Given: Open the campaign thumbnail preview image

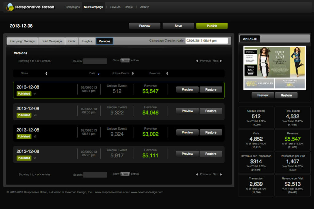Looking at the screenshot, I should 274,68.
